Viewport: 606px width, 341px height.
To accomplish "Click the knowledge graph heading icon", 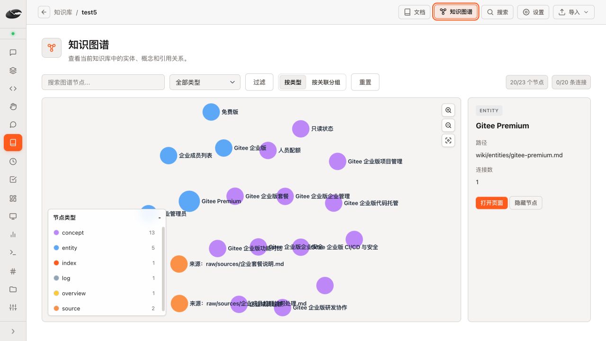I will (52, 48).
